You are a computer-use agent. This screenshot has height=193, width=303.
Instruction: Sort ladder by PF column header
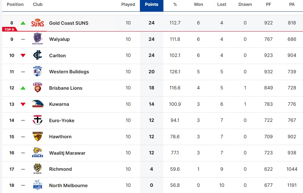[x=268, y=4]
